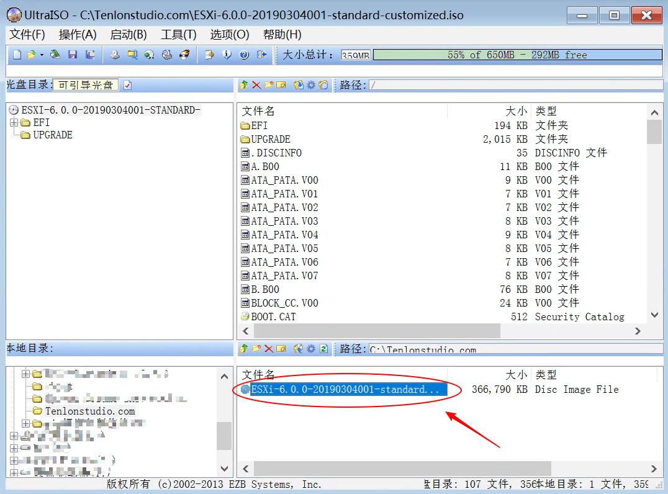Expand the blurred folder below Tenlonstudio.com
Screen dimensions: 668x494
tap(25, 424)
